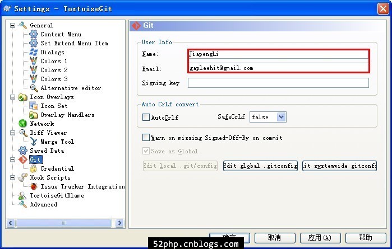Select Overlay Handlers tree text
The image size is (392, 249).
click(x=67, y=115)
